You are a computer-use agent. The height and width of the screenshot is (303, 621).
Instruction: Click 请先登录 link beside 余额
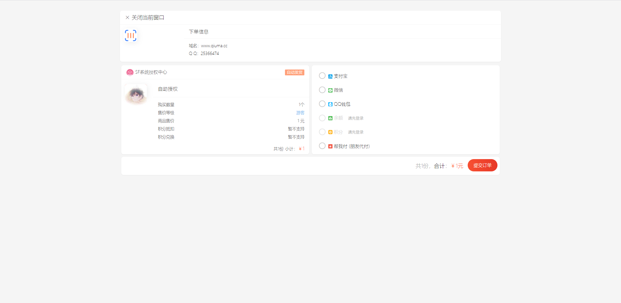pos(355,118)
